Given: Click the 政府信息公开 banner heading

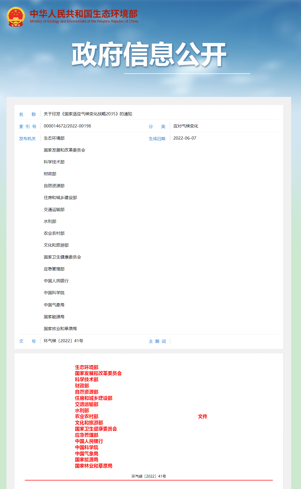Looking at the screenshot, I should pyautogui.click(x=149, y=55).
